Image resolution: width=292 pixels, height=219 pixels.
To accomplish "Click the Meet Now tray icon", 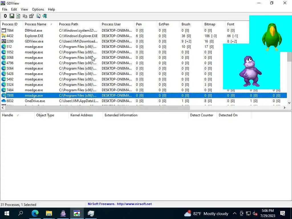I will (x=242, y=213).
